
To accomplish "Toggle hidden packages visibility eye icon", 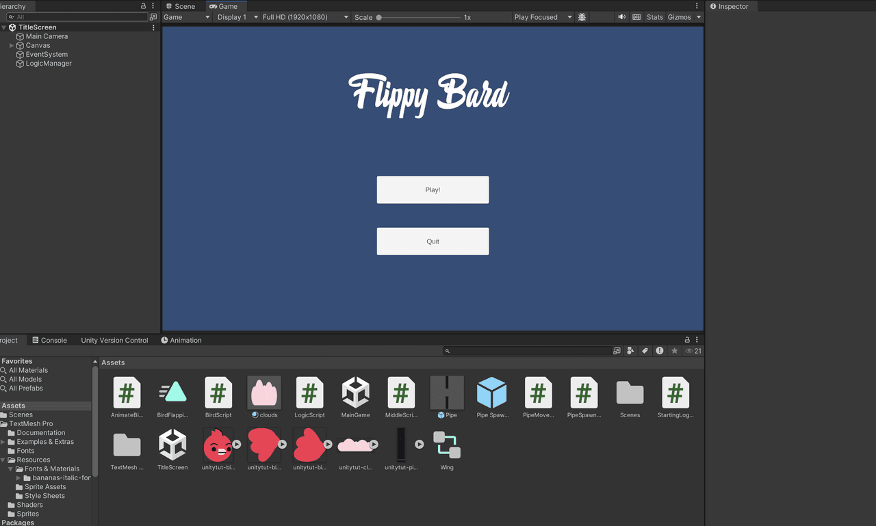I will (693, 351).
